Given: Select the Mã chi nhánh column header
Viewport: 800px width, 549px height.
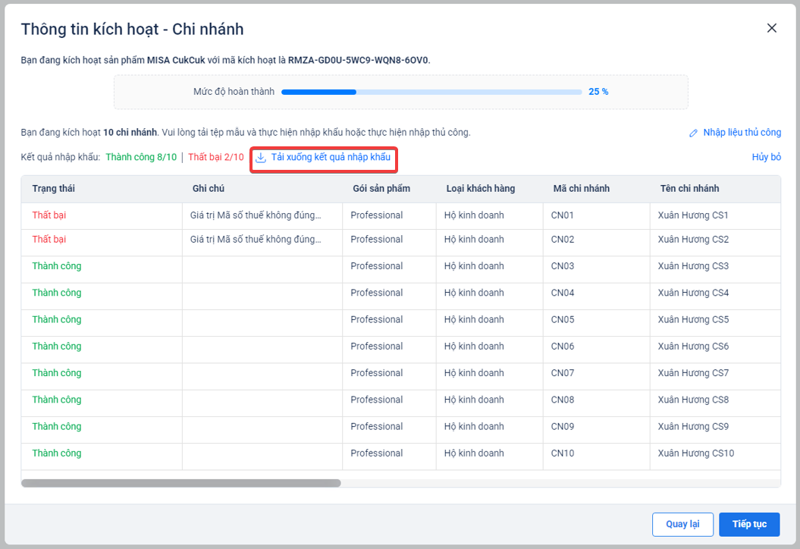Looking at the screenshot, I should 581,188.
